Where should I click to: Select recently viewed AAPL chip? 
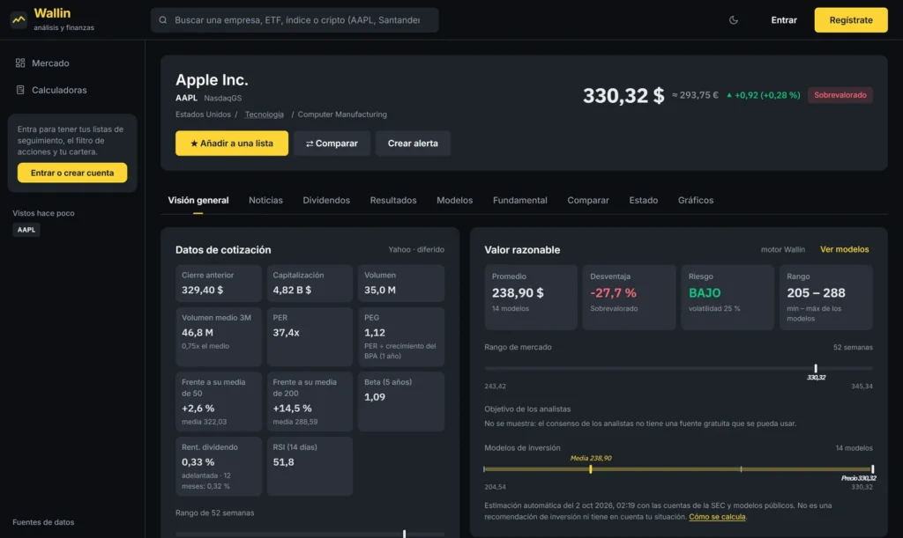(x=26, y=229)
